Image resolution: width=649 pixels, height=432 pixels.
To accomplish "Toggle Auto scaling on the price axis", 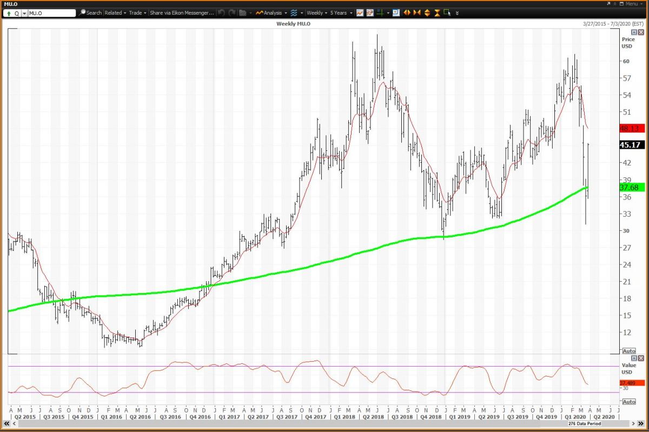I will 628,351.
